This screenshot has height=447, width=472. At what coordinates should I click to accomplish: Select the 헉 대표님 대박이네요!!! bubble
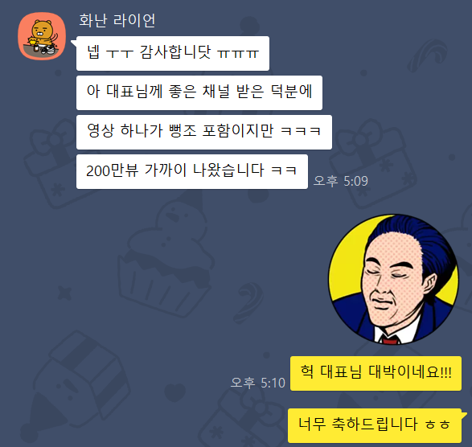pos(376,373)
